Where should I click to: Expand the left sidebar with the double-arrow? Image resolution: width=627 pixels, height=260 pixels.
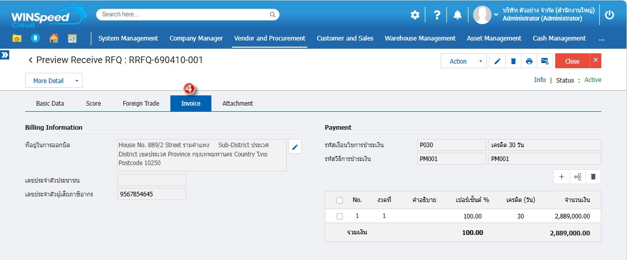5,55
